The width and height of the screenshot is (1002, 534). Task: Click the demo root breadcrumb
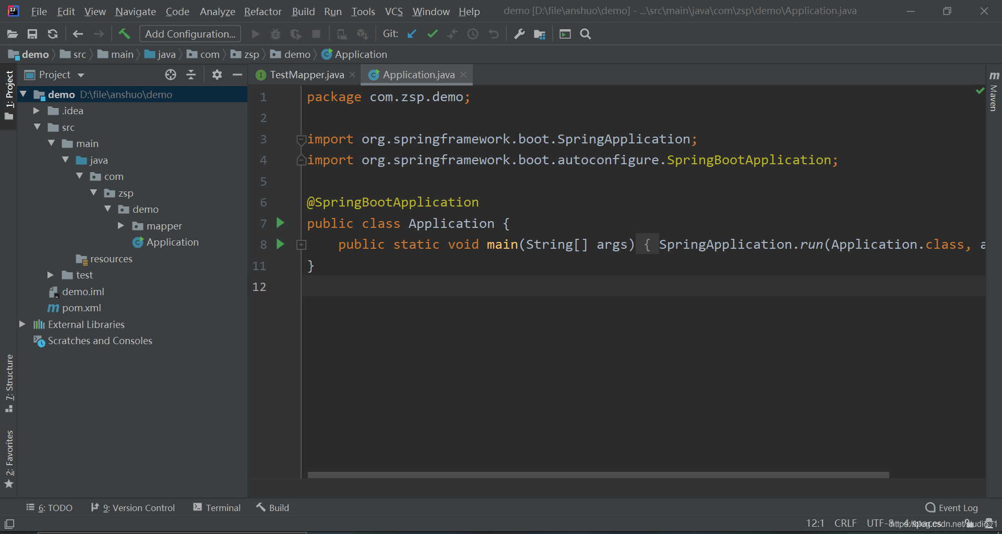(x=29, y=54)
